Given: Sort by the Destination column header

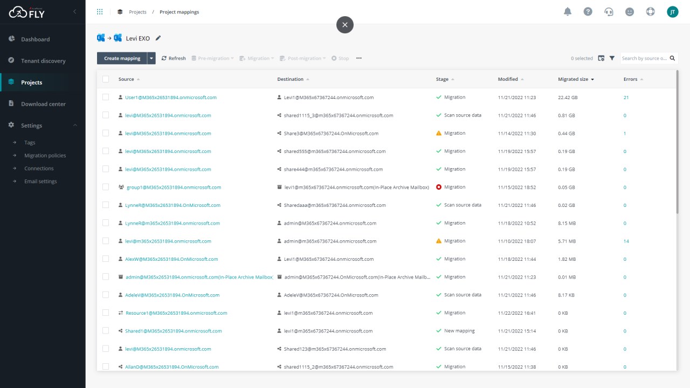Looking at the screenshot, I should 293,79.
